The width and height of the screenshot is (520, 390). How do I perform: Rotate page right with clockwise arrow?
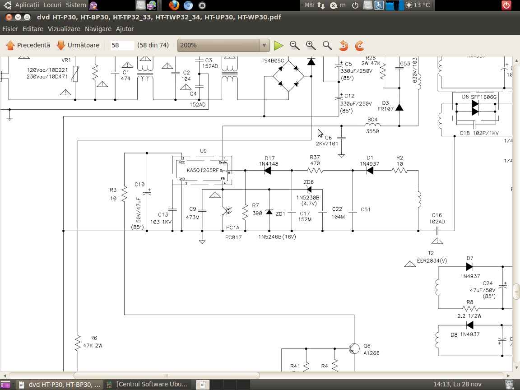[x=360, y=45]
